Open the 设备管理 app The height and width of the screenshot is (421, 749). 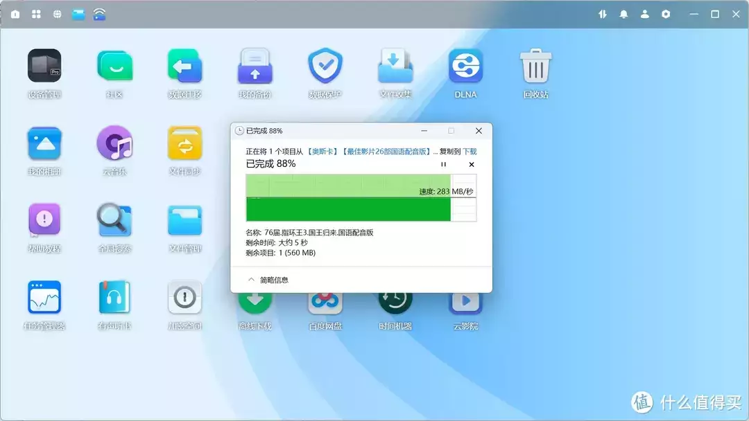point(44,66)
